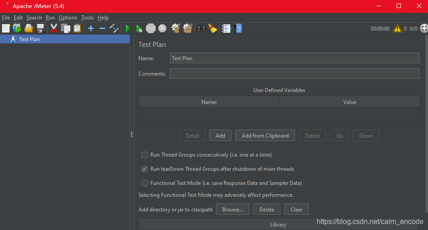Click Browse... for classpath
428x230 pixels.
point(232,209)
